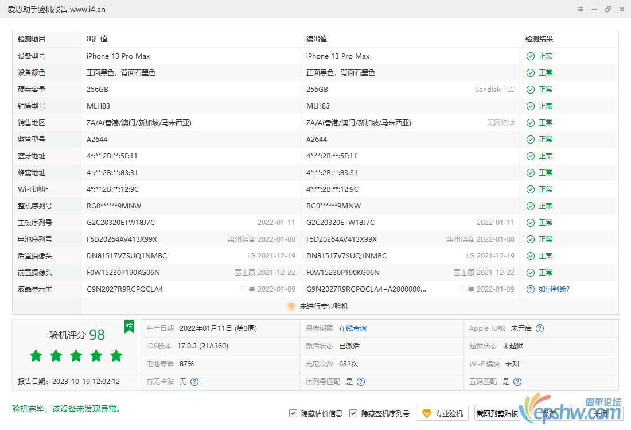Viewport: 631px width, 430px height.
Task: Click the 后置摄像头 status check icon
Action: 531,255
